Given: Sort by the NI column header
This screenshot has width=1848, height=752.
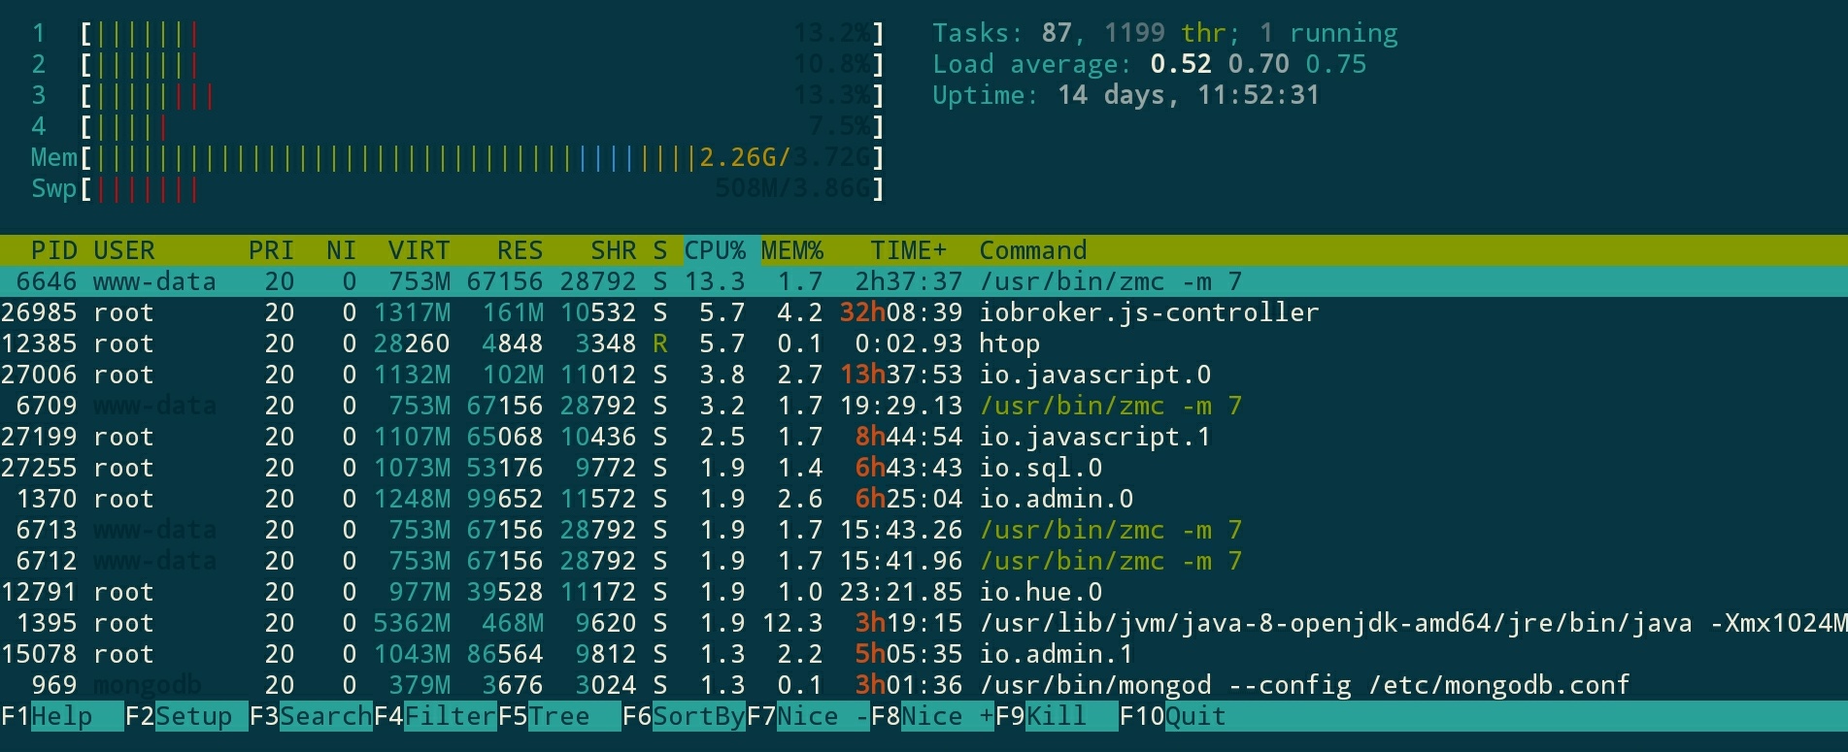Looking at the screenshot, I should coord(341,250).
